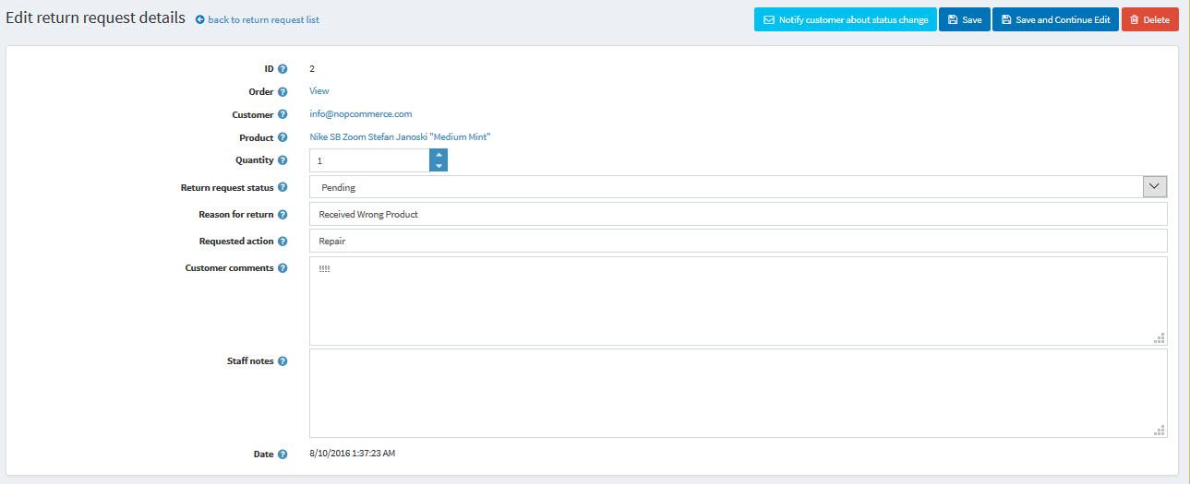Screen dimensions: 1190x484
Task: Open the Nike SB Zoom Stefan Janoski product
Action: [400, 137]
